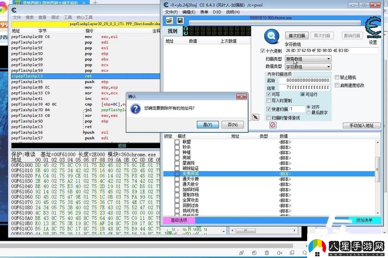The height and width of the screenshot is (258, 388).
Task: Click the 撤销扫描 button
Action: point(352,35)
